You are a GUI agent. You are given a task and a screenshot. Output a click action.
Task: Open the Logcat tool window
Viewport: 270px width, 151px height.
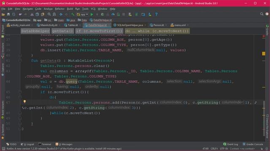pos(27,144)
